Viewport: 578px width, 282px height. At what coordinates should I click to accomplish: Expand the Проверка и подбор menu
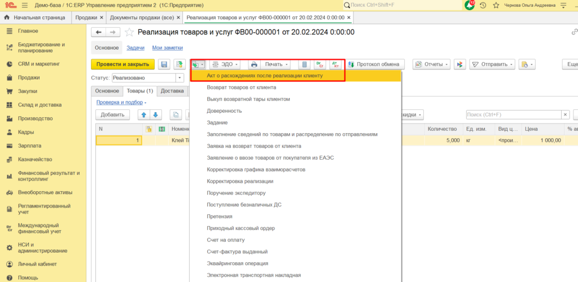121,102
